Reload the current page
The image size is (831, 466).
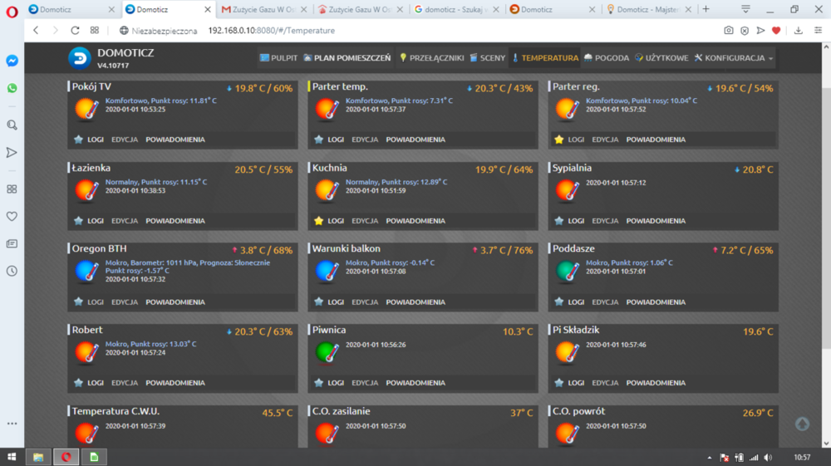click(x=75, y=30)
